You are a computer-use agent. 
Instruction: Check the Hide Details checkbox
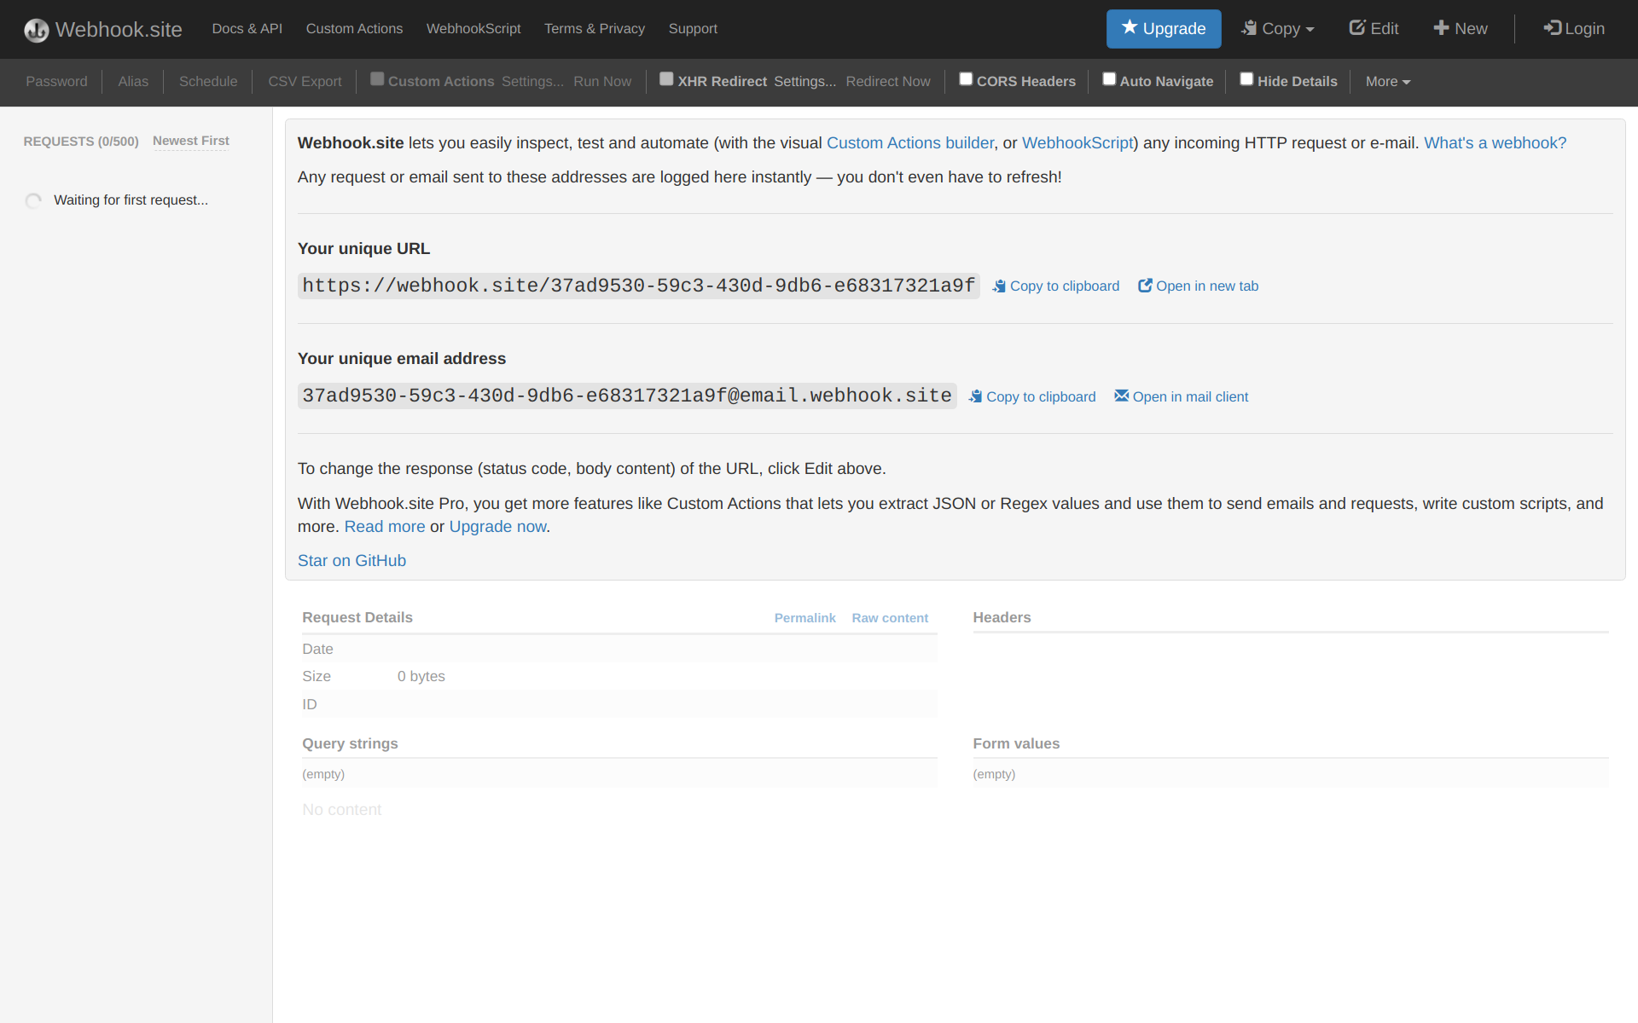(x=1246, y=79)
